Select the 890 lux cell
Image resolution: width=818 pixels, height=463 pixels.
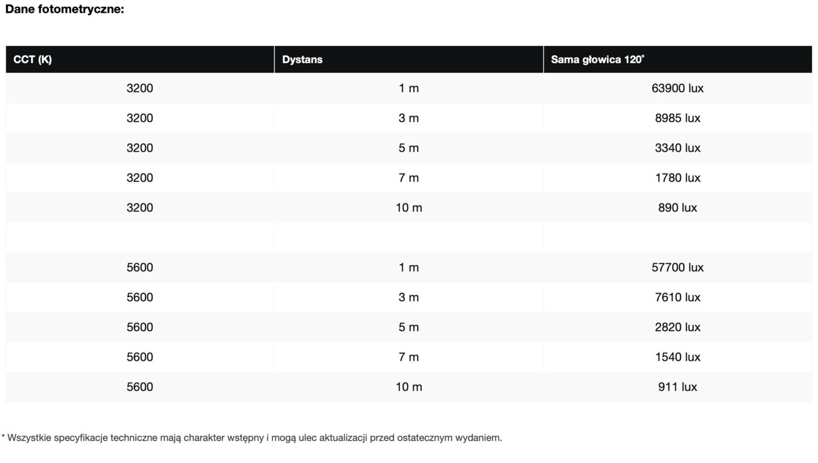tap(677, 208)
